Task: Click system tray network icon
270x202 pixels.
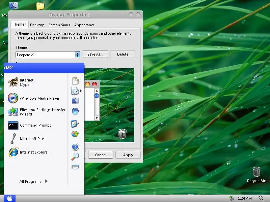Action: coord(232,198)
